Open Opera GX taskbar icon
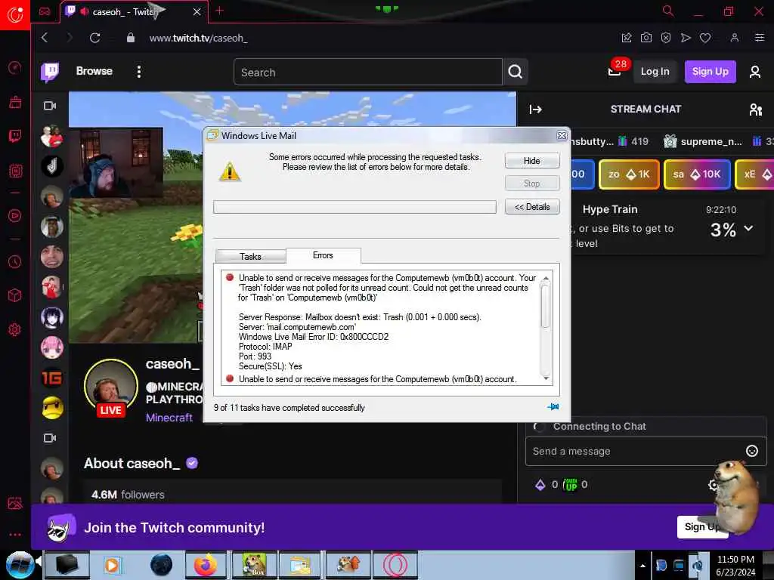 click(x=395, y=565)
